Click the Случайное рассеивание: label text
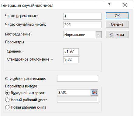Image resolution: width=134 pixels, height=117 pixels. (26, 79)
